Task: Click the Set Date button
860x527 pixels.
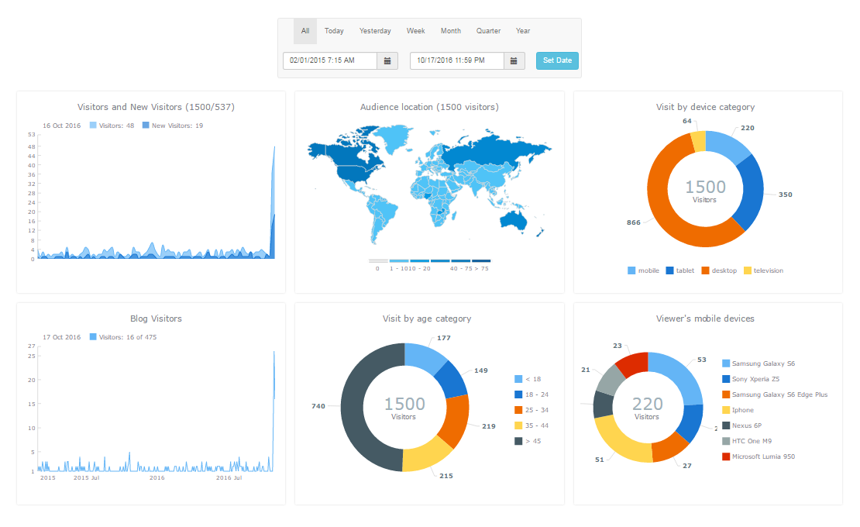Action: pos(557,60)
